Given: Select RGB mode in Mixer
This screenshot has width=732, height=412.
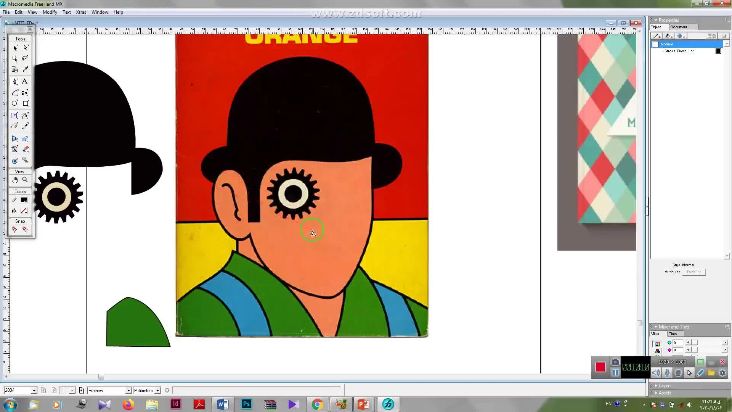Looking at the screenshot, I should [x=657, y=351].
